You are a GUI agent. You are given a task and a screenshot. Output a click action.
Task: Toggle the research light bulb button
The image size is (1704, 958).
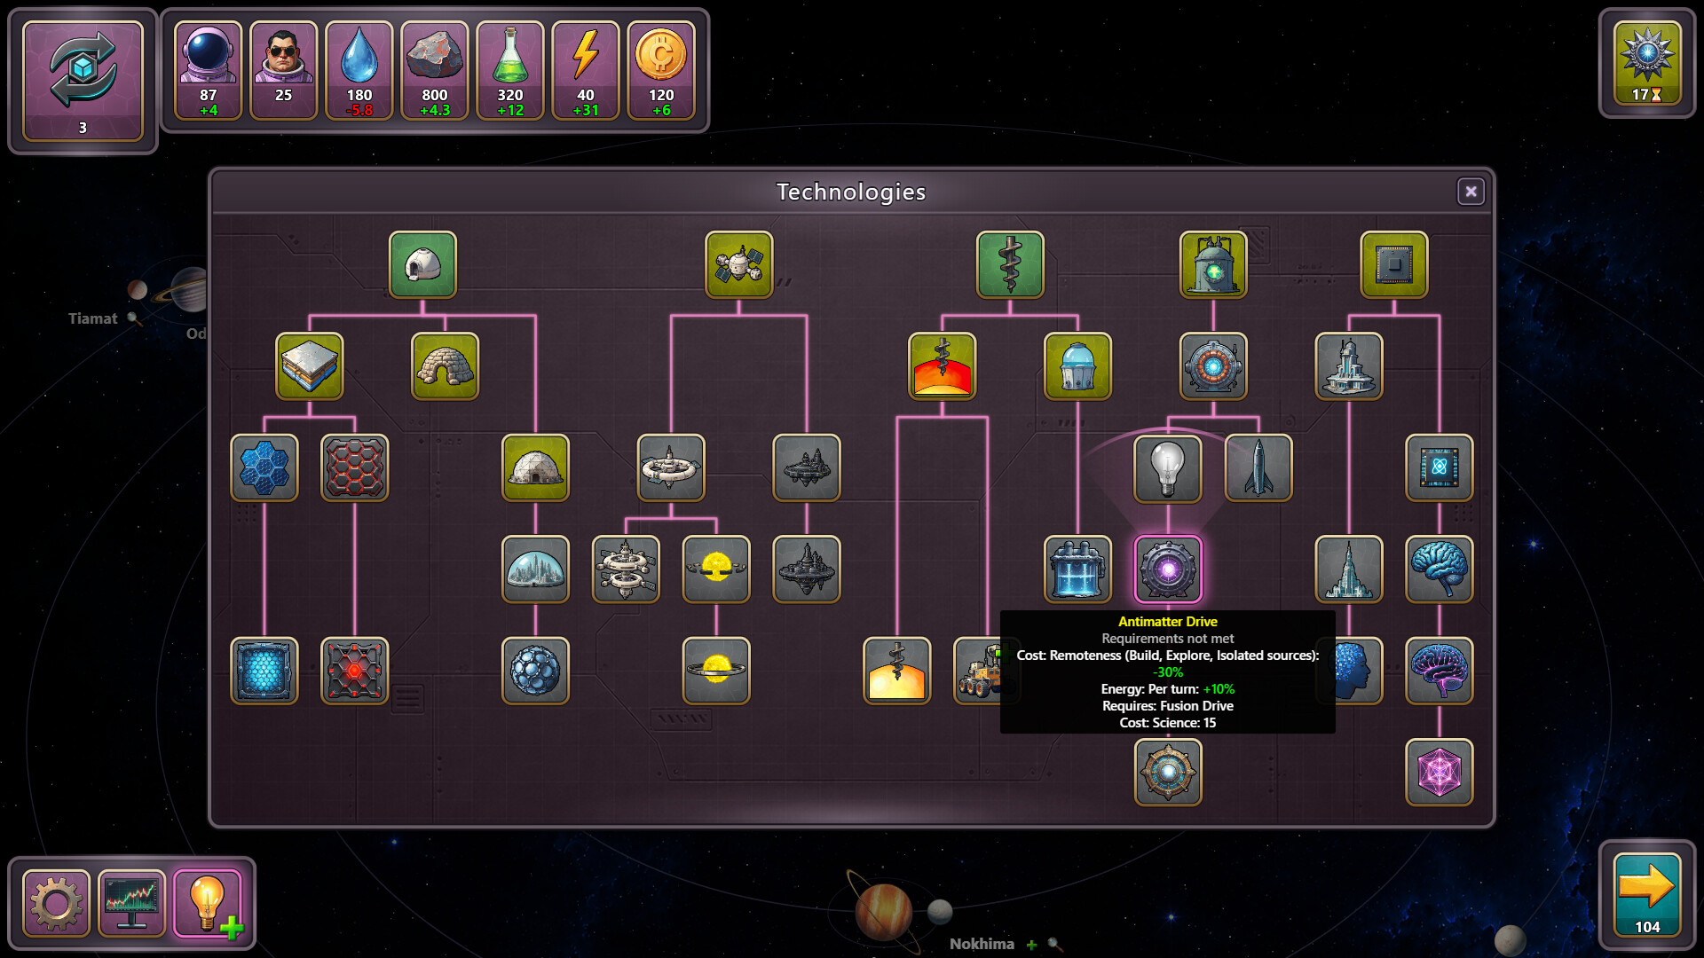(208, 904)
